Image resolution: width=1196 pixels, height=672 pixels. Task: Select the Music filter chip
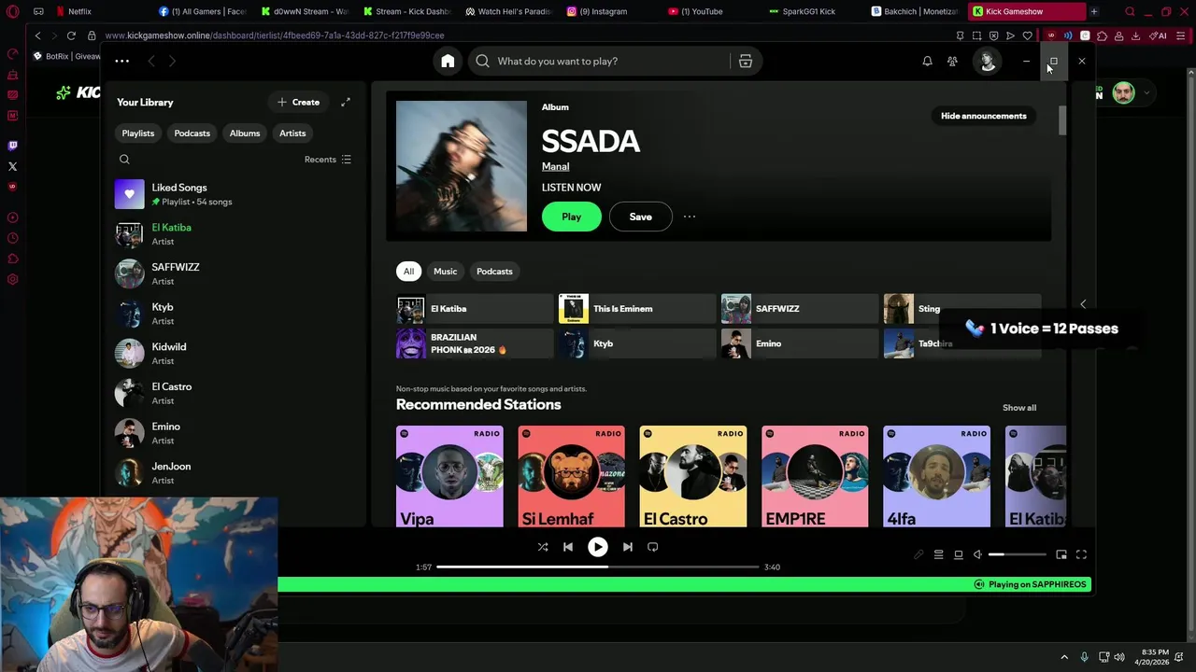pyautogui.click(x=445, y=272)
